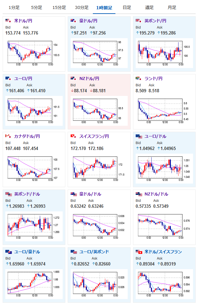The width and height of the screenshot is (197, 303).
Task: Click the US-Japan flag icon beside 米ドル/円
Action: [x=8, y=21]
